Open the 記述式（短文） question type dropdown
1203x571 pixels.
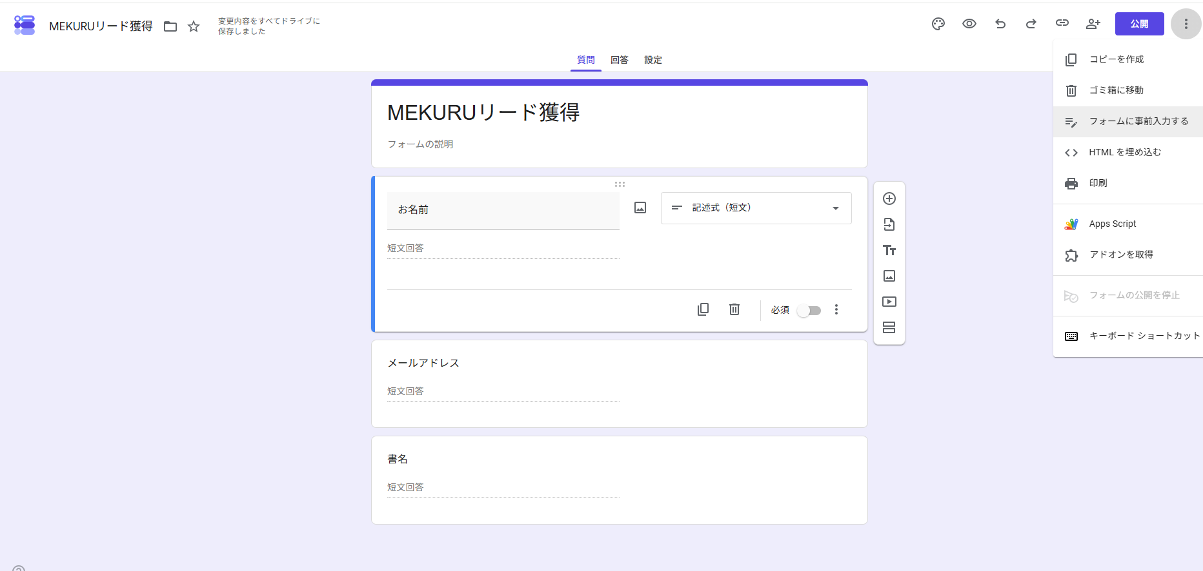(x=756, y=208)
